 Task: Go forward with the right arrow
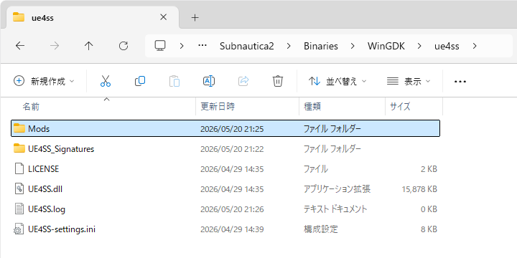(55, 46)
